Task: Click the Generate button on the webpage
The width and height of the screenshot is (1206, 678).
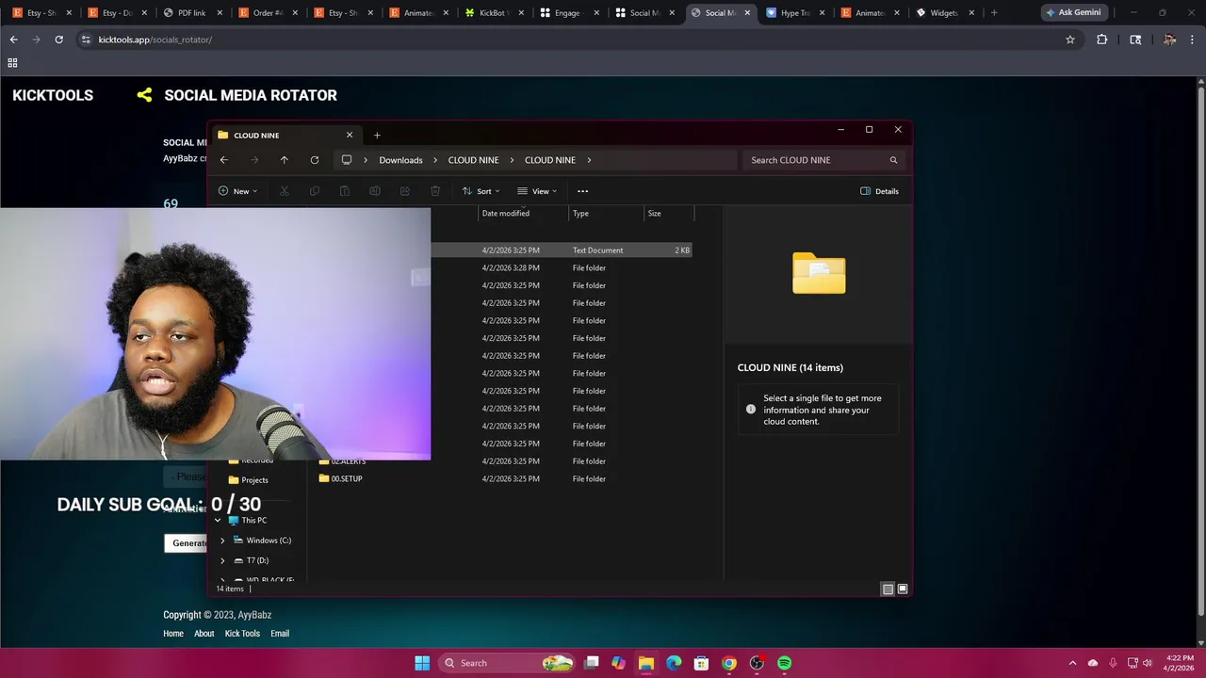Action: (186, 542)
